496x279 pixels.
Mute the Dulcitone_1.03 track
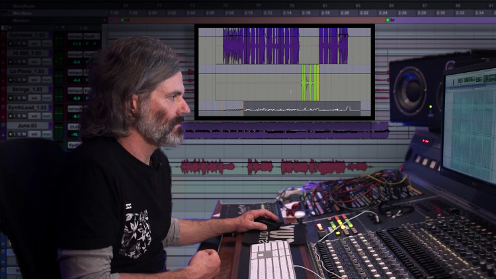tap(24, 44)
